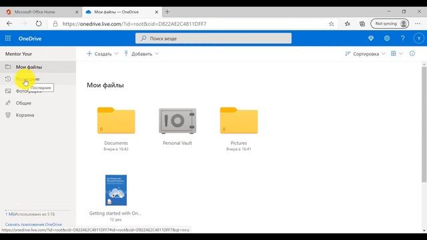
Task: Open the Pictures folder
Action: point(239,120)
